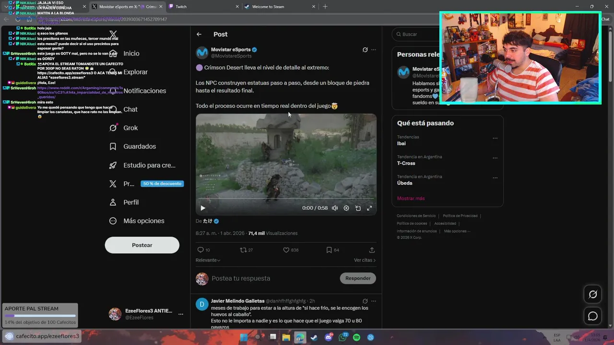This screenshot has width=614, height=345.
Task: Click the Responder button
Action: pos(358,278)
